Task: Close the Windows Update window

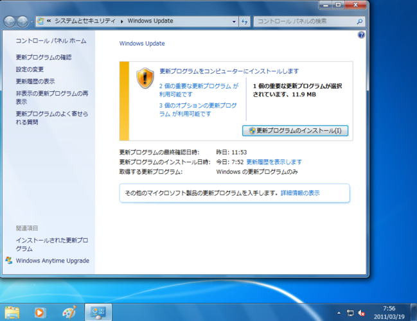Action: [355, 5]
